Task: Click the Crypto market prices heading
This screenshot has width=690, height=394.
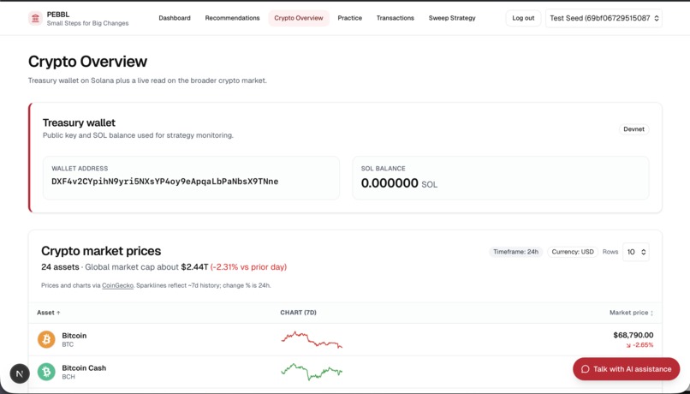Action: (x=101, y=251)
